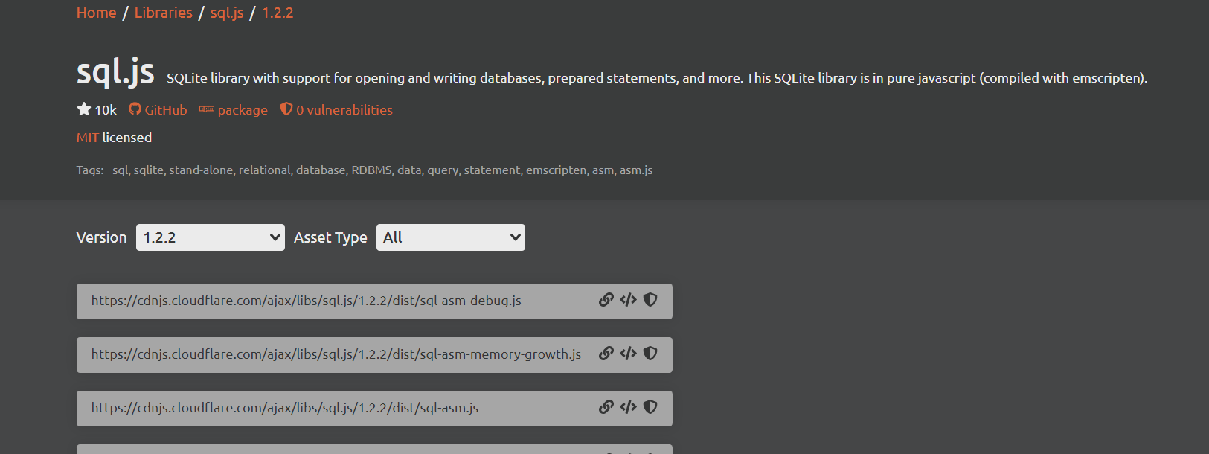The image size is (1209, 454).
Task: Copy script tag icon for sql-asm-memory-growth.js
Action: coord(629,354)
